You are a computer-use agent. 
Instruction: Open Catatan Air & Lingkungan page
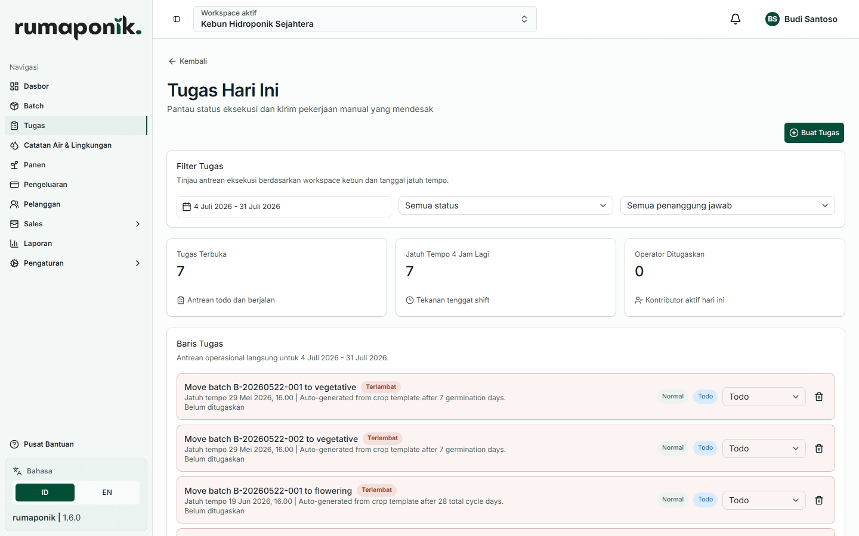click(x=76, y=145)
